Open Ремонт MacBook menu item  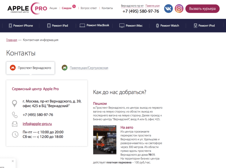[x=94, y=26]
